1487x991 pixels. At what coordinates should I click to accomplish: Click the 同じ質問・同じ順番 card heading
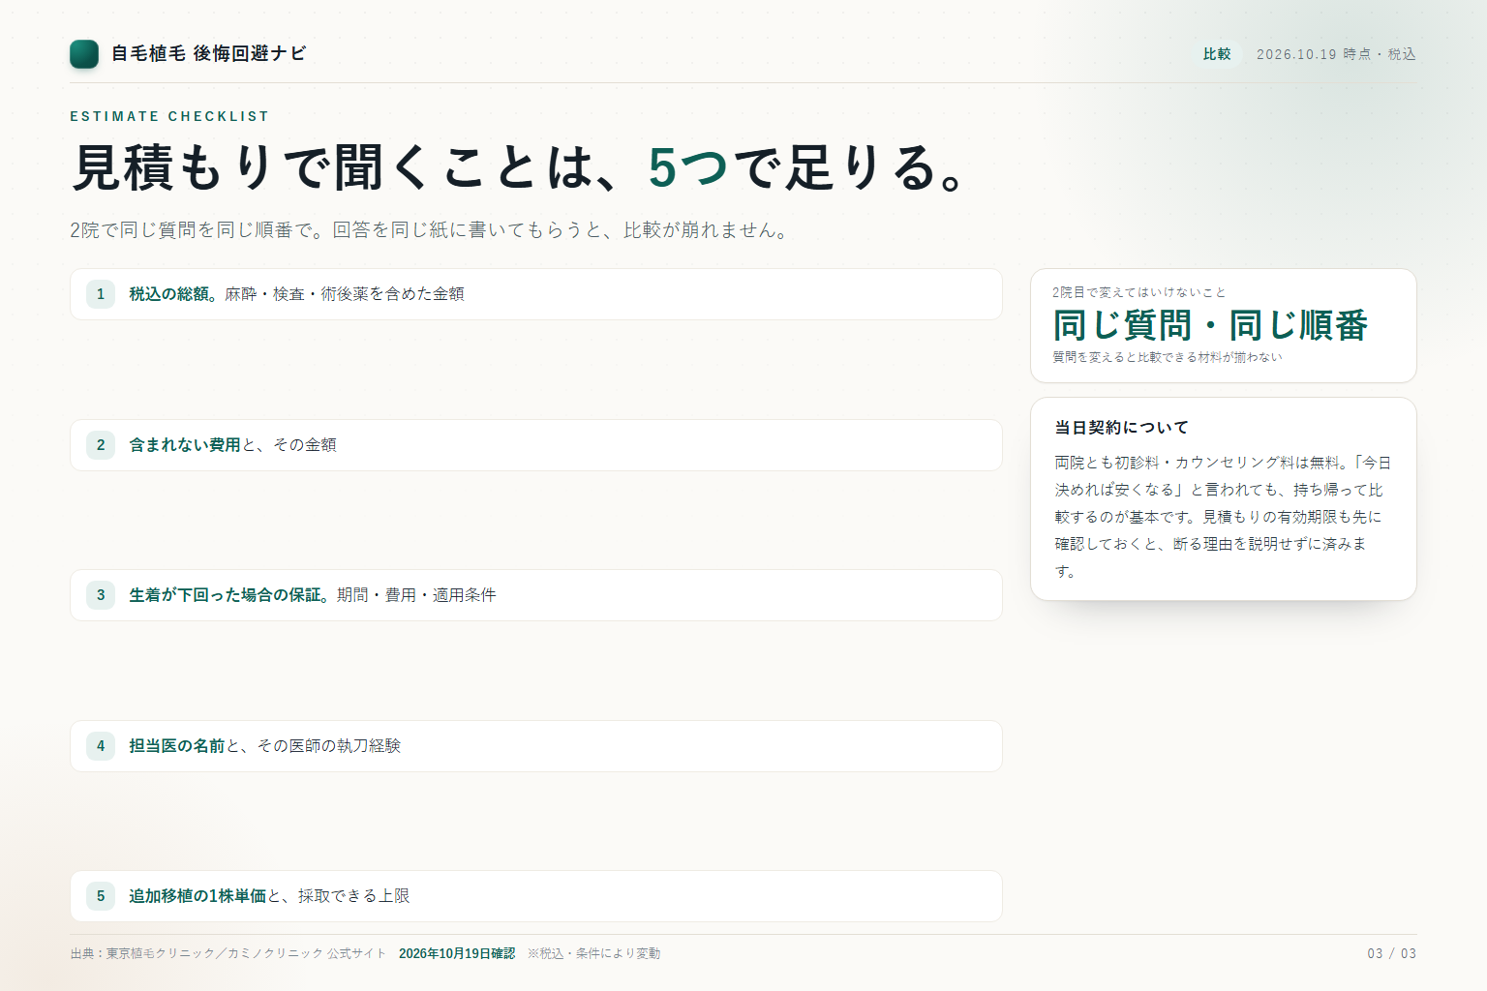1210,325
